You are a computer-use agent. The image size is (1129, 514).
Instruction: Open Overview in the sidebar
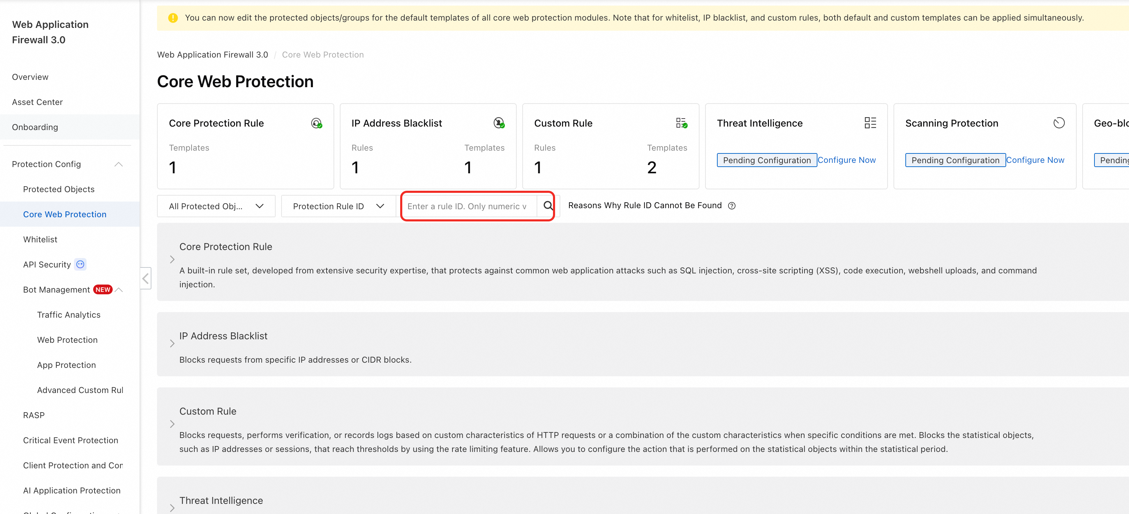pos(30,77)
